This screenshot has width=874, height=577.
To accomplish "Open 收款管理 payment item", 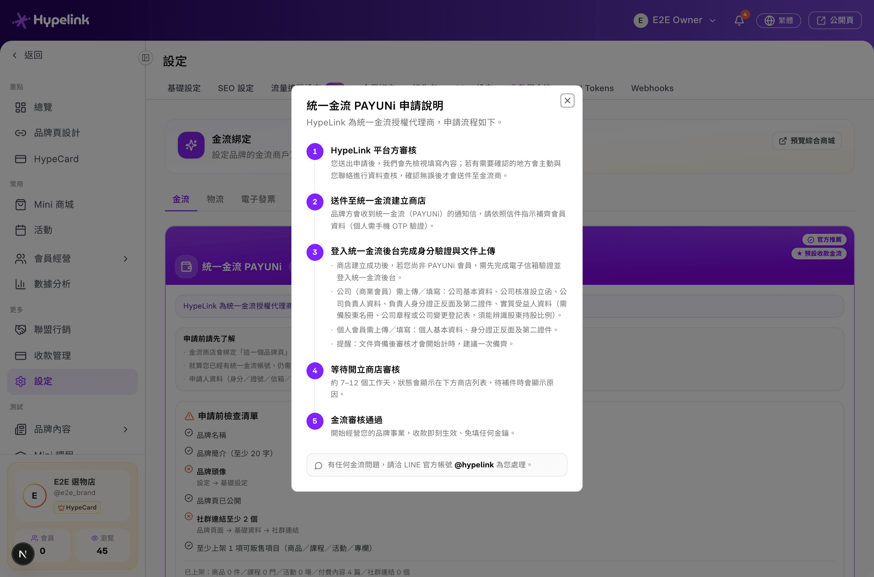I will tap(73, 356).
